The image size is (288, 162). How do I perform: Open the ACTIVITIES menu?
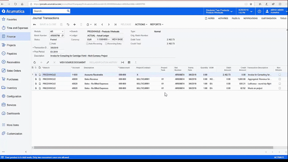(x=223, y=18)
